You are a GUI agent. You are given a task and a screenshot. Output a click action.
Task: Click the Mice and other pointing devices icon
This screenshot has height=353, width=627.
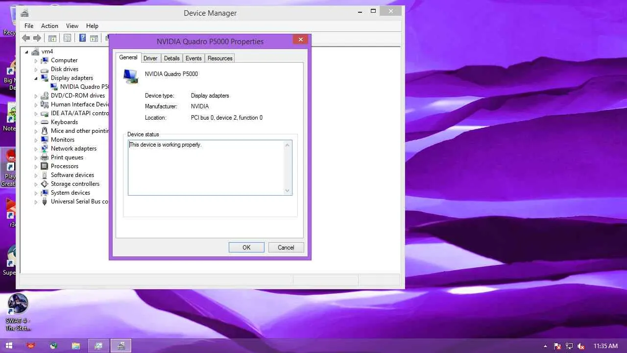pos(45,131)
